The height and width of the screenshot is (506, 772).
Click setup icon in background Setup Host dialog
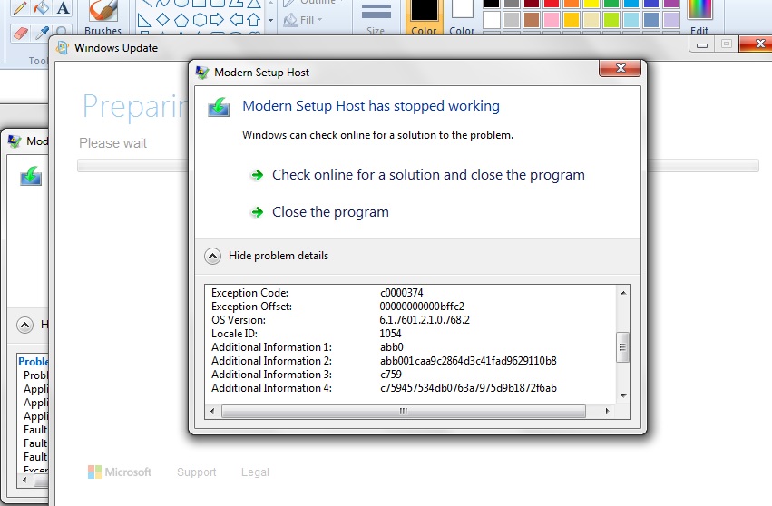[31, 176]
